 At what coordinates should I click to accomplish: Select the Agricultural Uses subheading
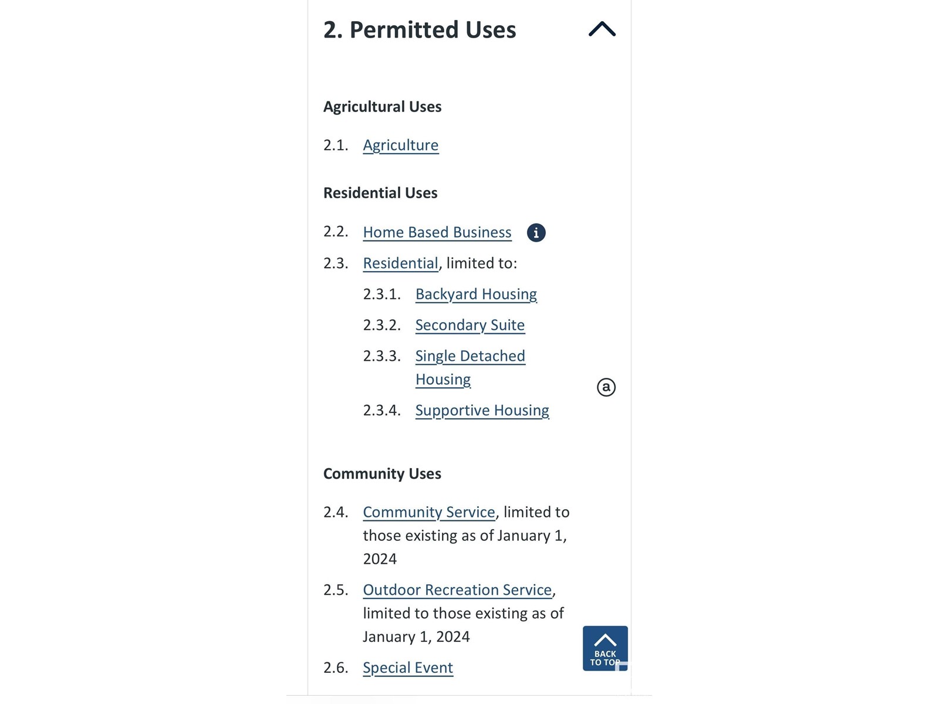pyautogui.click(x=383, y=107)
